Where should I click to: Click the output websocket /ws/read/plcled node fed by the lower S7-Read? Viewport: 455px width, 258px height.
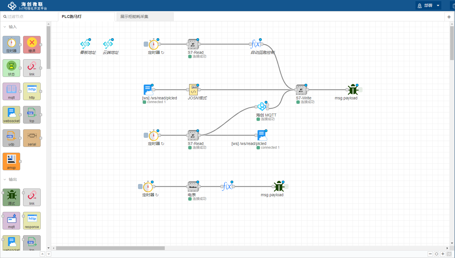tap(262, 135)
